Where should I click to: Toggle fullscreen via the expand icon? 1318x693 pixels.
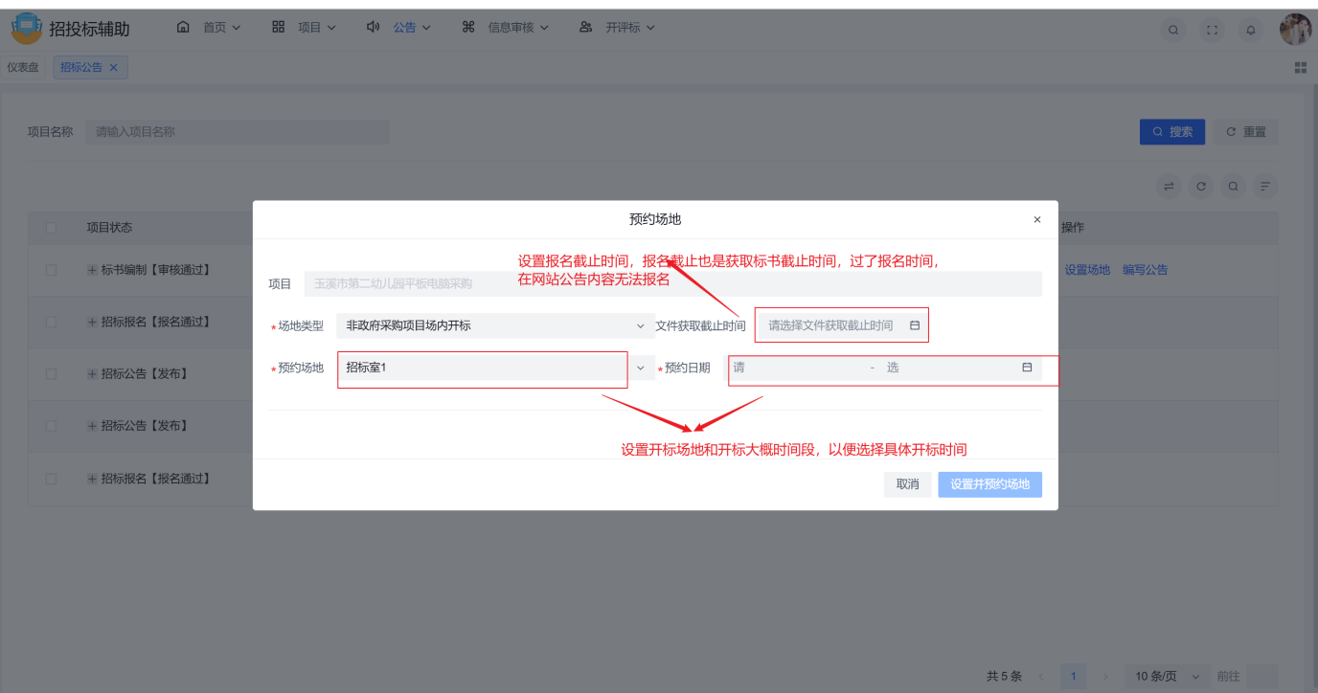[1212, 30]
